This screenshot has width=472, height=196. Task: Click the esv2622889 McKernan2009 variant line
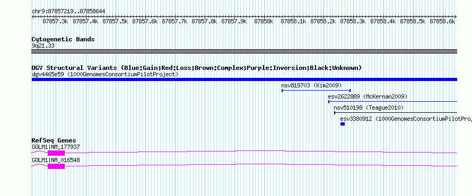click(x=392, y=102)
